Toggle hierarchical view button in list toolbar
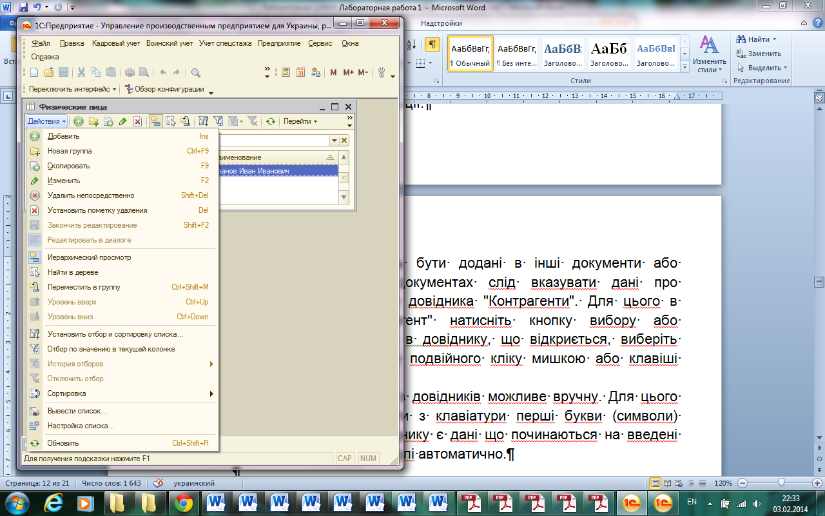The width and height of the screenshot is (825, 516). coord(155,121)
